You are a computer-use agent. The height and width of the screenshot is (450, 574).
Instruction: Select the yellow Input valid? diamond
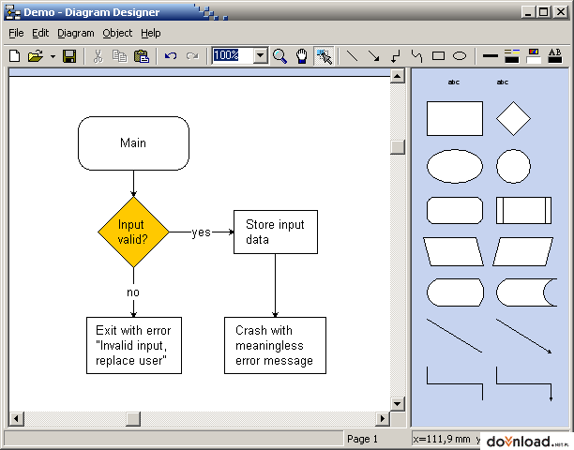tap(133, 232)
